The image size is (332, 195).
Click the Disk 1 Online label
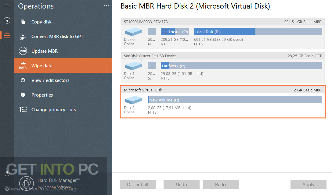pos(129,76)
